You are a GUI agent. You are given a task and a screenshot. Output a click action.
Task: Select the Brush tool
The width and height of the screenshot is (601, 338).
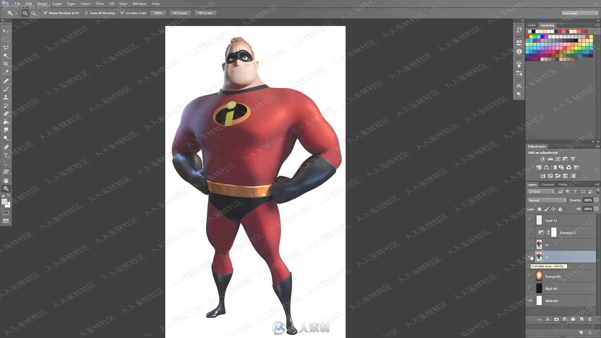6,89
